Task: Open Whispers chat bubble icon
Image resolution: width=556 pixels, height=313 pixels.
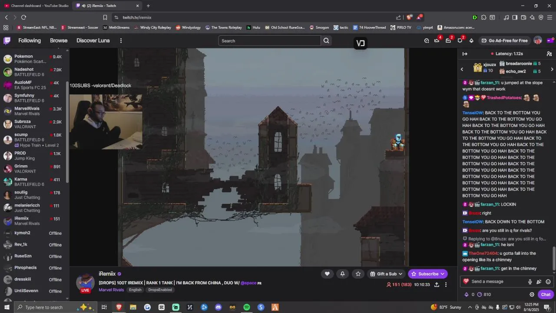Action: coord(460,40)
